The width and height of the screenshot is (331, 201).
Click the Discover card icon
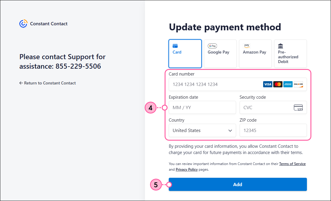tap(298, 84)
